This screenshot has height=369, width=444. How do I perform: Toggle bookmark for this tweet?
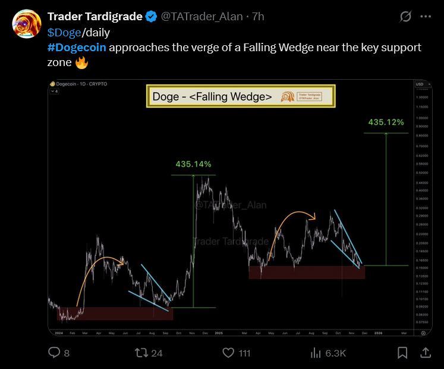point(402,353)
